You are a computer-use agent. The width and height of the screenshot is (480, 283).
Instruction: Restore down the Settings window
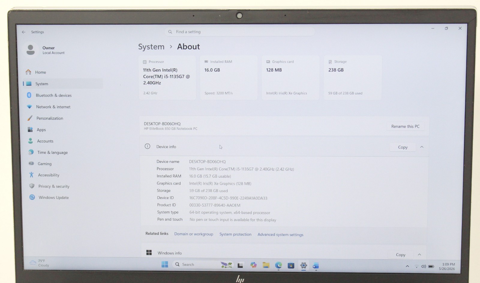click(446, 29)
